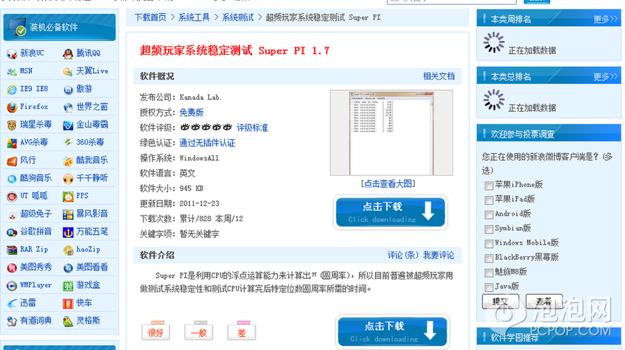This screenshot has width=625, height=350.
Task: Enable the Symbian版 option
Action: click(x=489, y=229)
